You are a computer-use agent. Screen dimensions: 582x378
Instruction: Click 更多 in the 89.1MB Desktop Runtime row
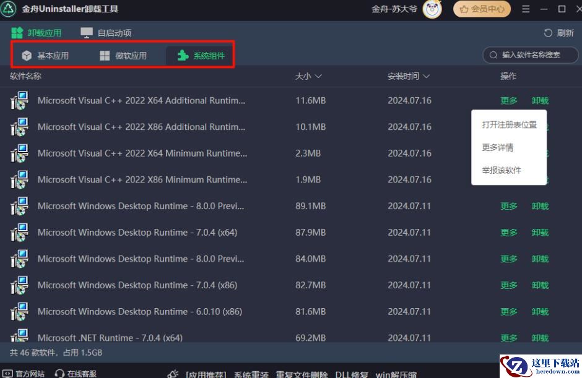click(x=509, y=206)
